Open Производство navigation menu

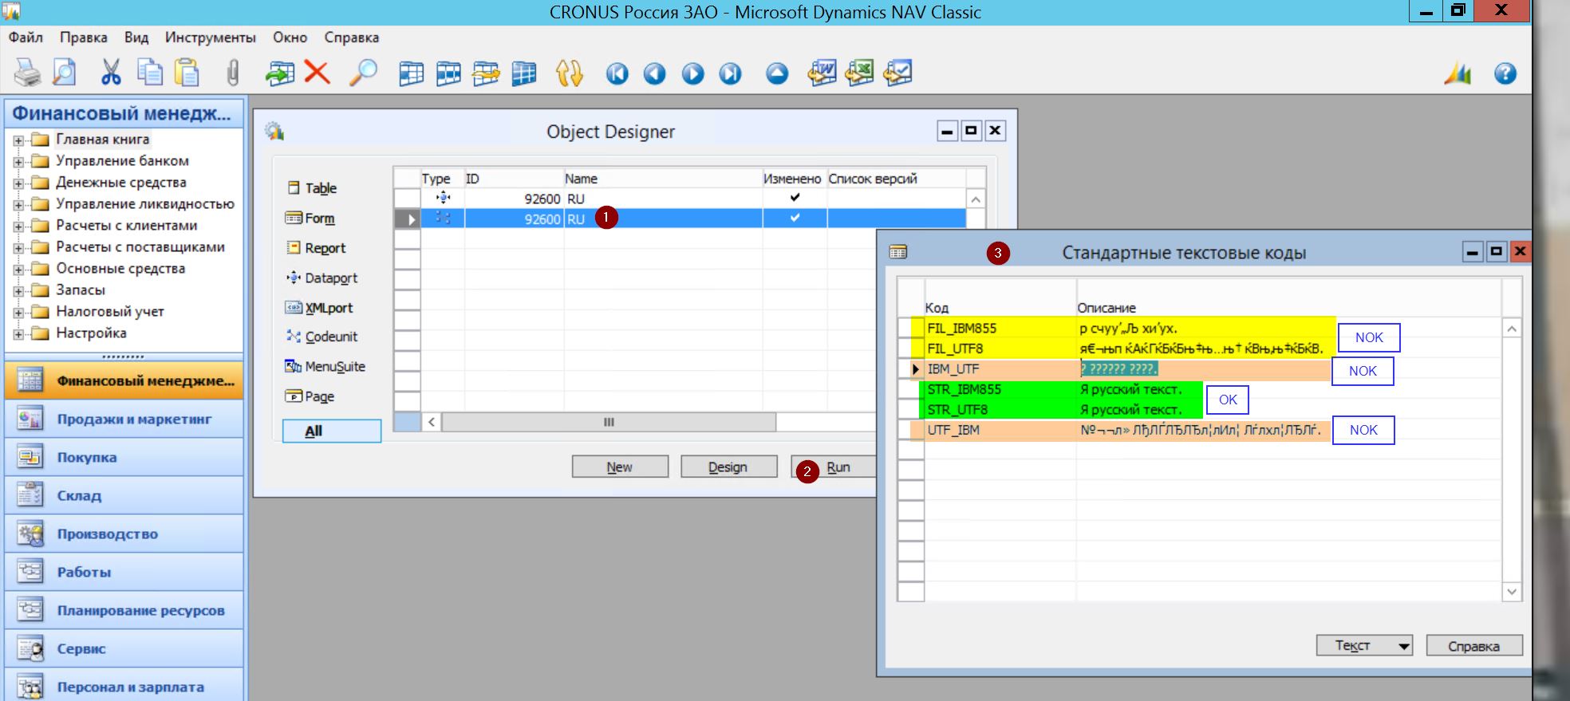(124, 534)
